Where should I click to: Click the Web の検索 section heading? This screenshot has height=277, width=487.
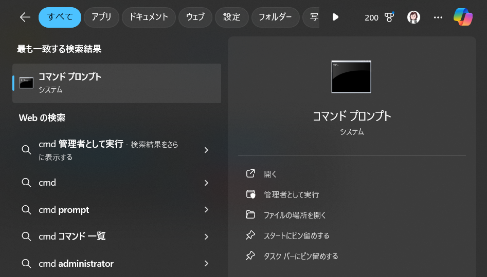pyautogui.click(x=42, y=118)
